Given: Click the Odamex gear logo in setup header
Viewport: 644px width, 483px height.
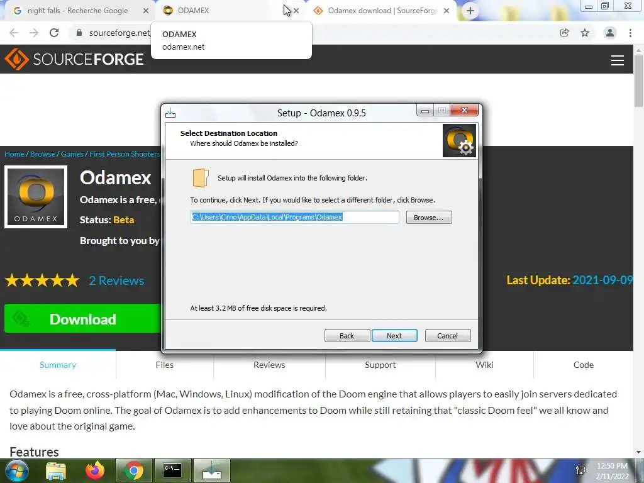Looking at the screenshot, I should (x=459, y=140).
